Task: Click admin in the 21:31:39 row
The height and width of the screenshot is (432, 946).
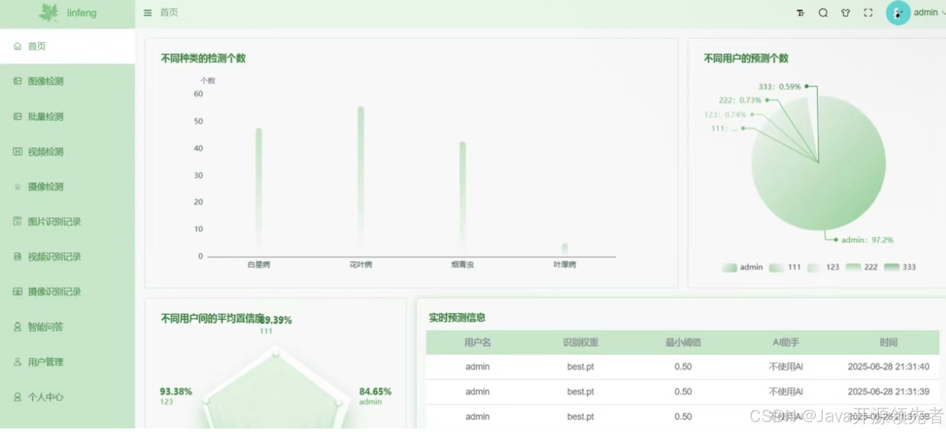Action: (478, 392)
